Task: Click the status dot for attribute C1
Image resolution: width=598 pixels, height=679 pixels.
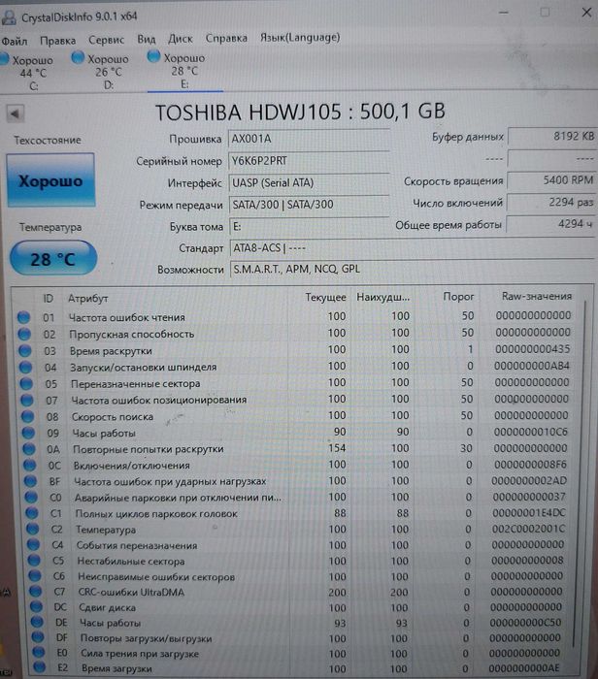Action: click(32, 513)
